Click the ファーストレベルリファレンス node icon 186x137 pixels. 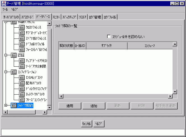click(22, 50)
